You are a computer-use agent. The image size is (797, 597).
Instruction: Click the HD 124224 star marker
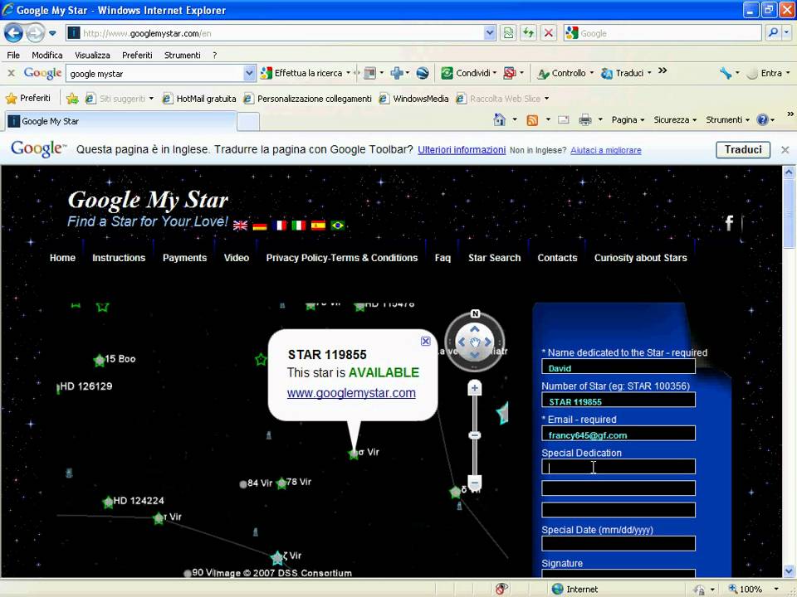click(x=108, y=502)
